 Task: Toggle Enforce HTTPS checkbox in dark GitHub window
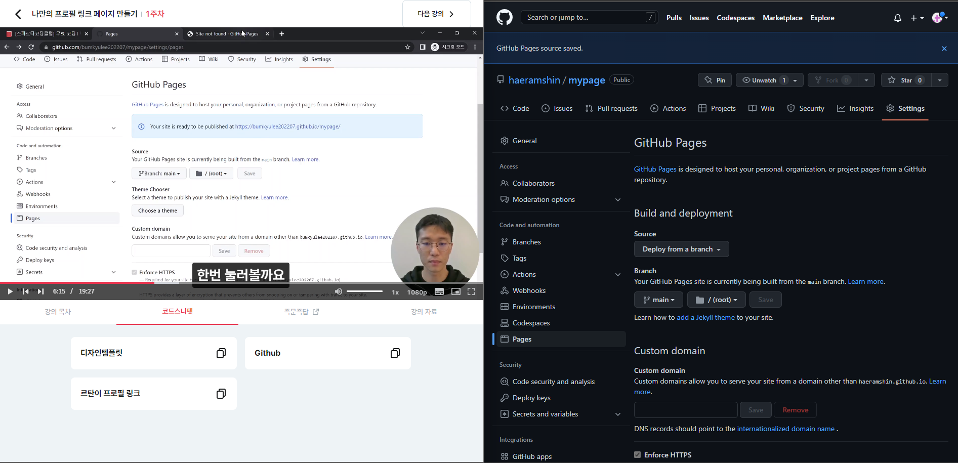click(x=637, y=455)
